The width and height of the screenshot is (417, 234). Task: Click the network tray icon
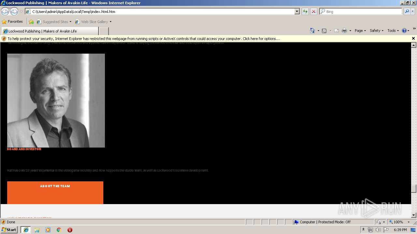(370, 230)
